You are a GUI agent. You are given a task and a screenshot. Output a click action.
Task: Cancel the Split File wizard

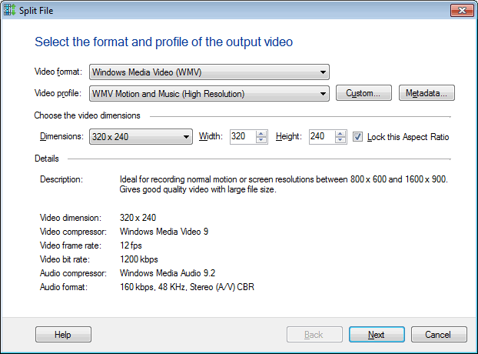tap(439, 335)
